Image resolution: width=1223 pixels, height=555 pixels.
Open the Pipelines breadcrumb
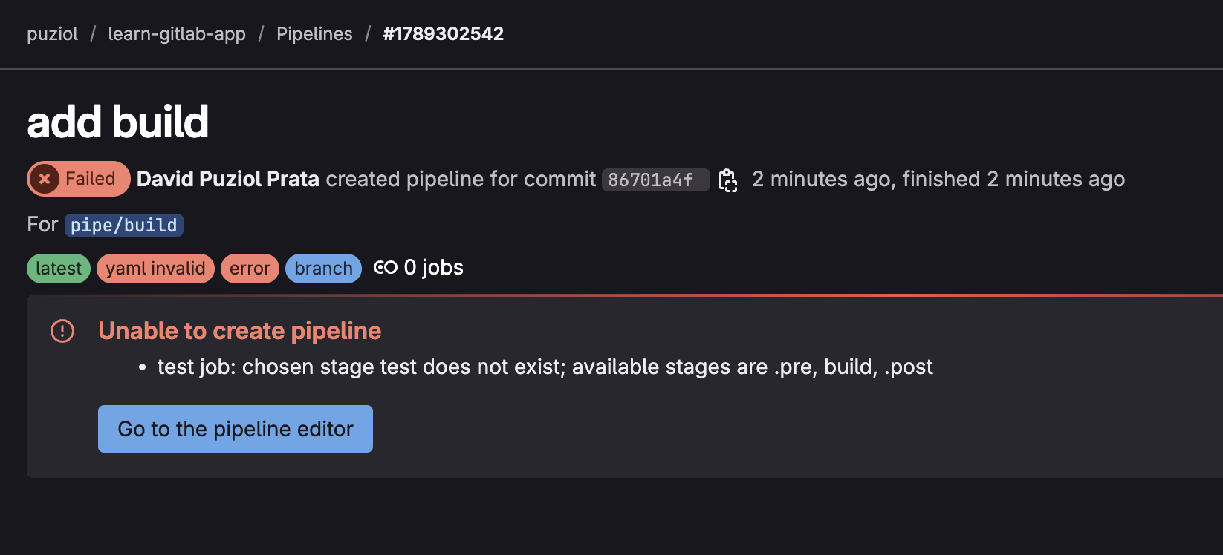[x=314, y=33]
